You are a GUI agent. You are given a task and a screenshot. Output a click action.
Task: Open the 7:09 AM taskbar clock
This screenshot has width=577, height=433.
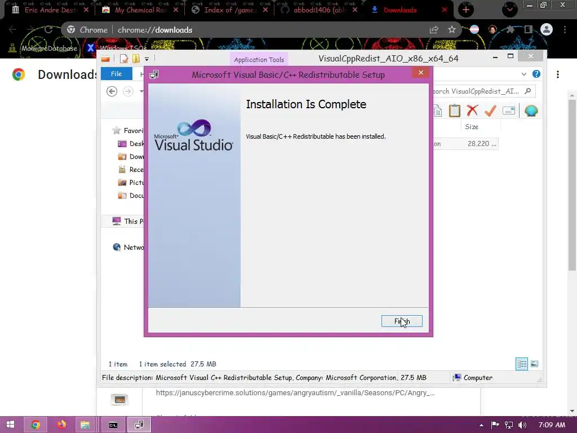pyautogui.click(x=552, y=425)
